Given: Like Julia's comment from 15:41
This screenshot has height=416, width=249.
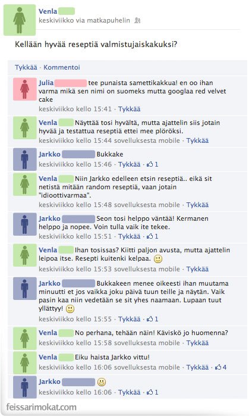Looking at the screenshot, I should (x=130, y=109).
